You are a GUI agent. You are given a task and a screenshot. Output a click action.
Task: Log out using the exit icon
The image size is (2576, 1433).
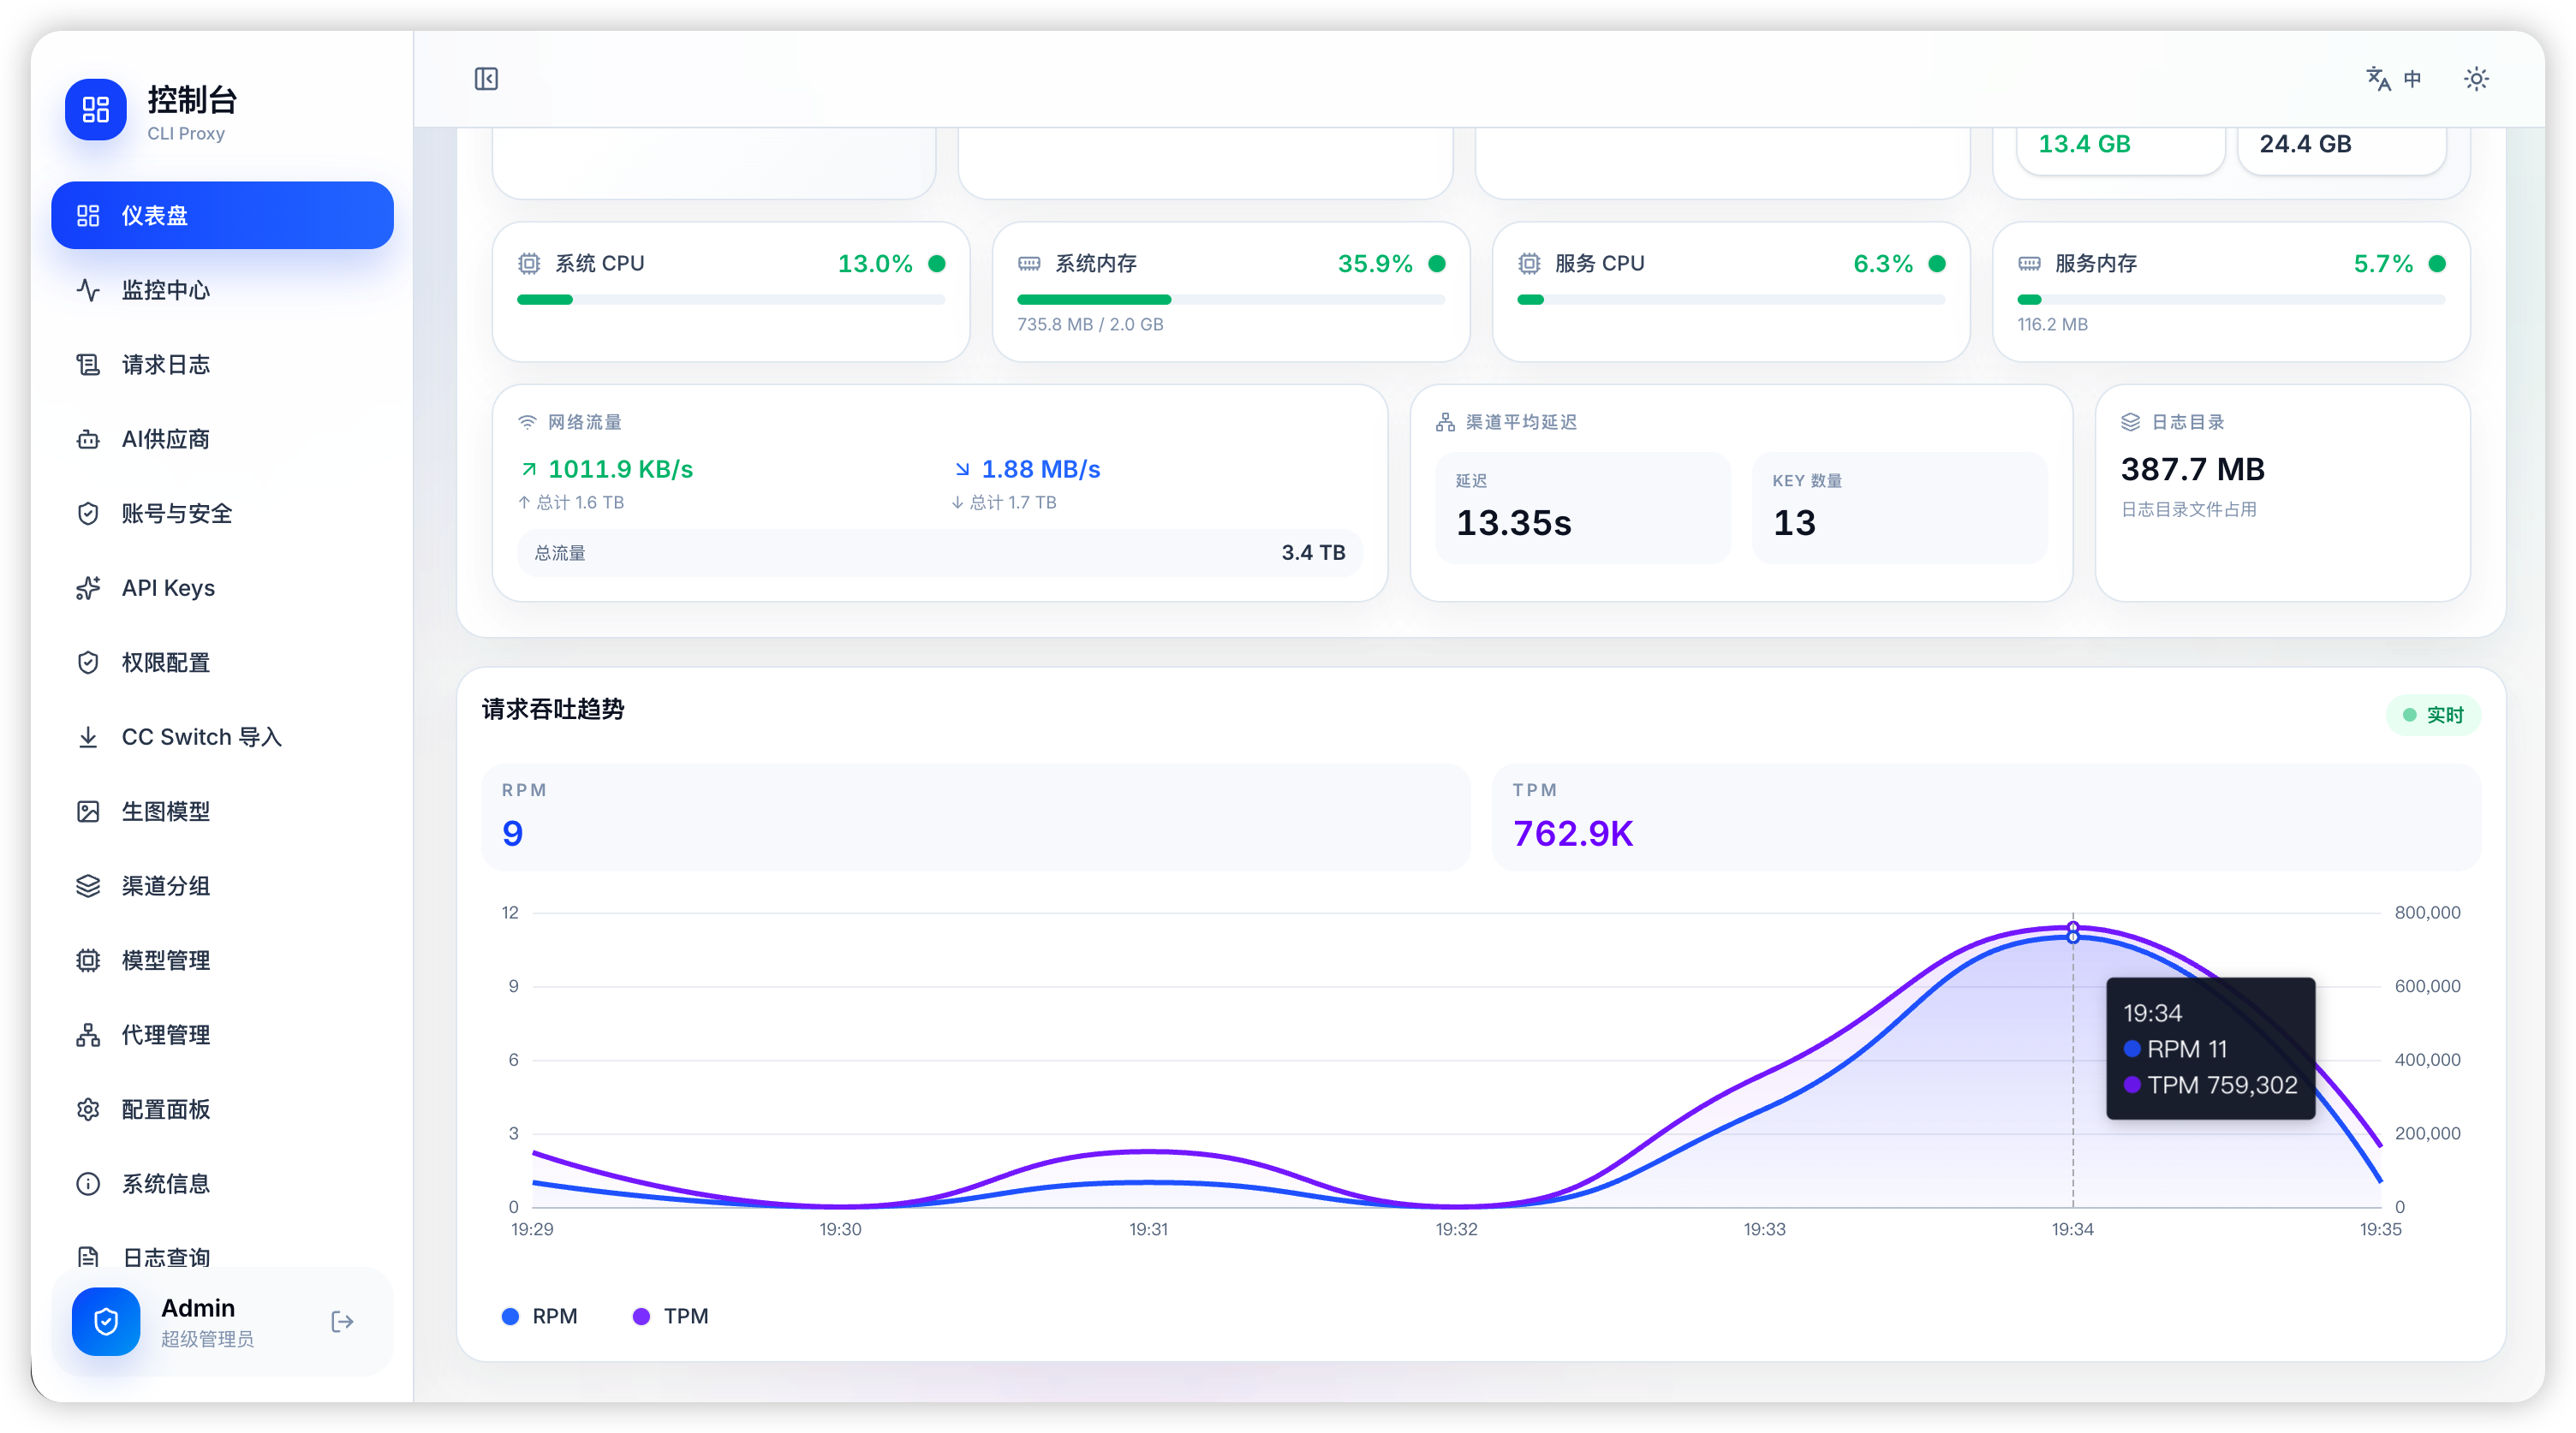(x=342, y=1322)
